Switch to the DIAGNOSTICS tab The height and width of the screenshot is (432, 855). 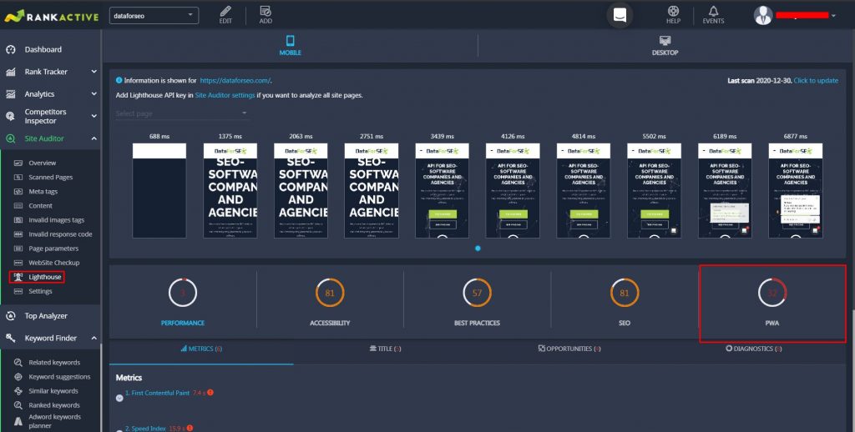[x=754, y=349]
